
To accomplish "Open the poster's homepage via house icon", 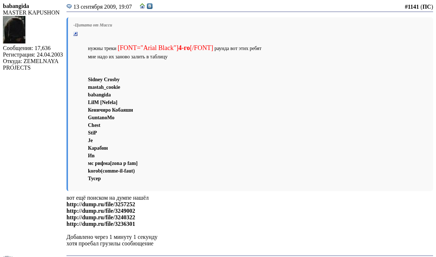I will [x=142, y=6].
